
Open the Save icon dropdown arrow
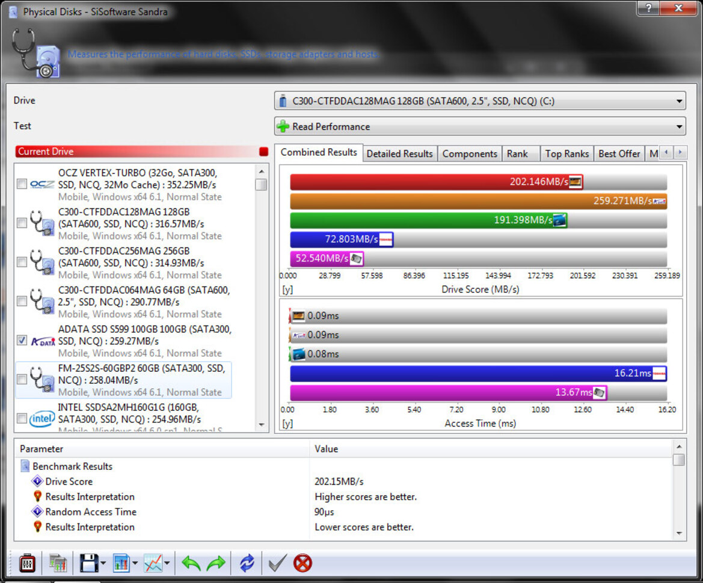[x=103, y=563]
